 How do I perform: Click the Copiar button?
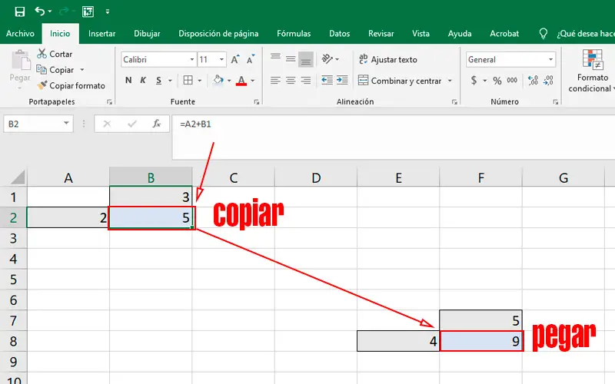(55, 70)
